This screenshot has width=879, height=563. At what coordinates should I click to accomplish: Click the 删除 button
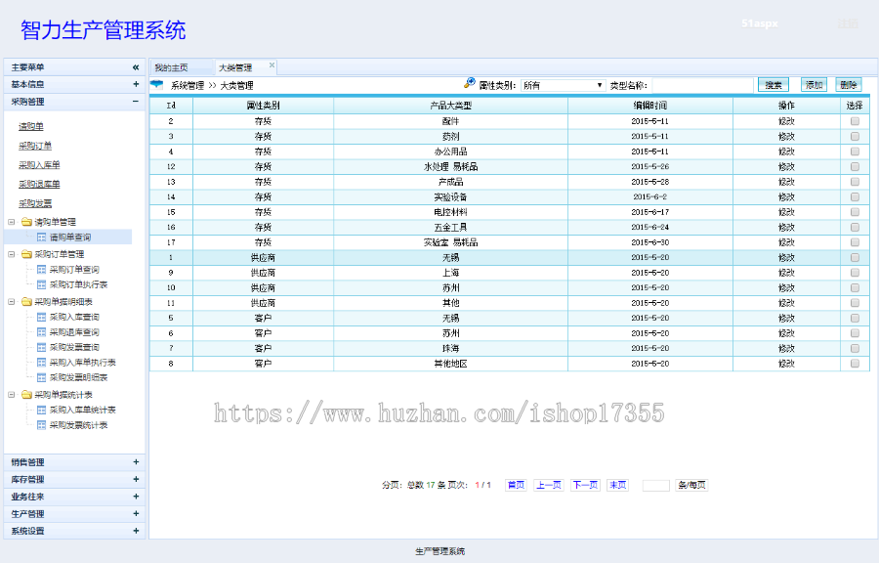[x=848, y=86]
